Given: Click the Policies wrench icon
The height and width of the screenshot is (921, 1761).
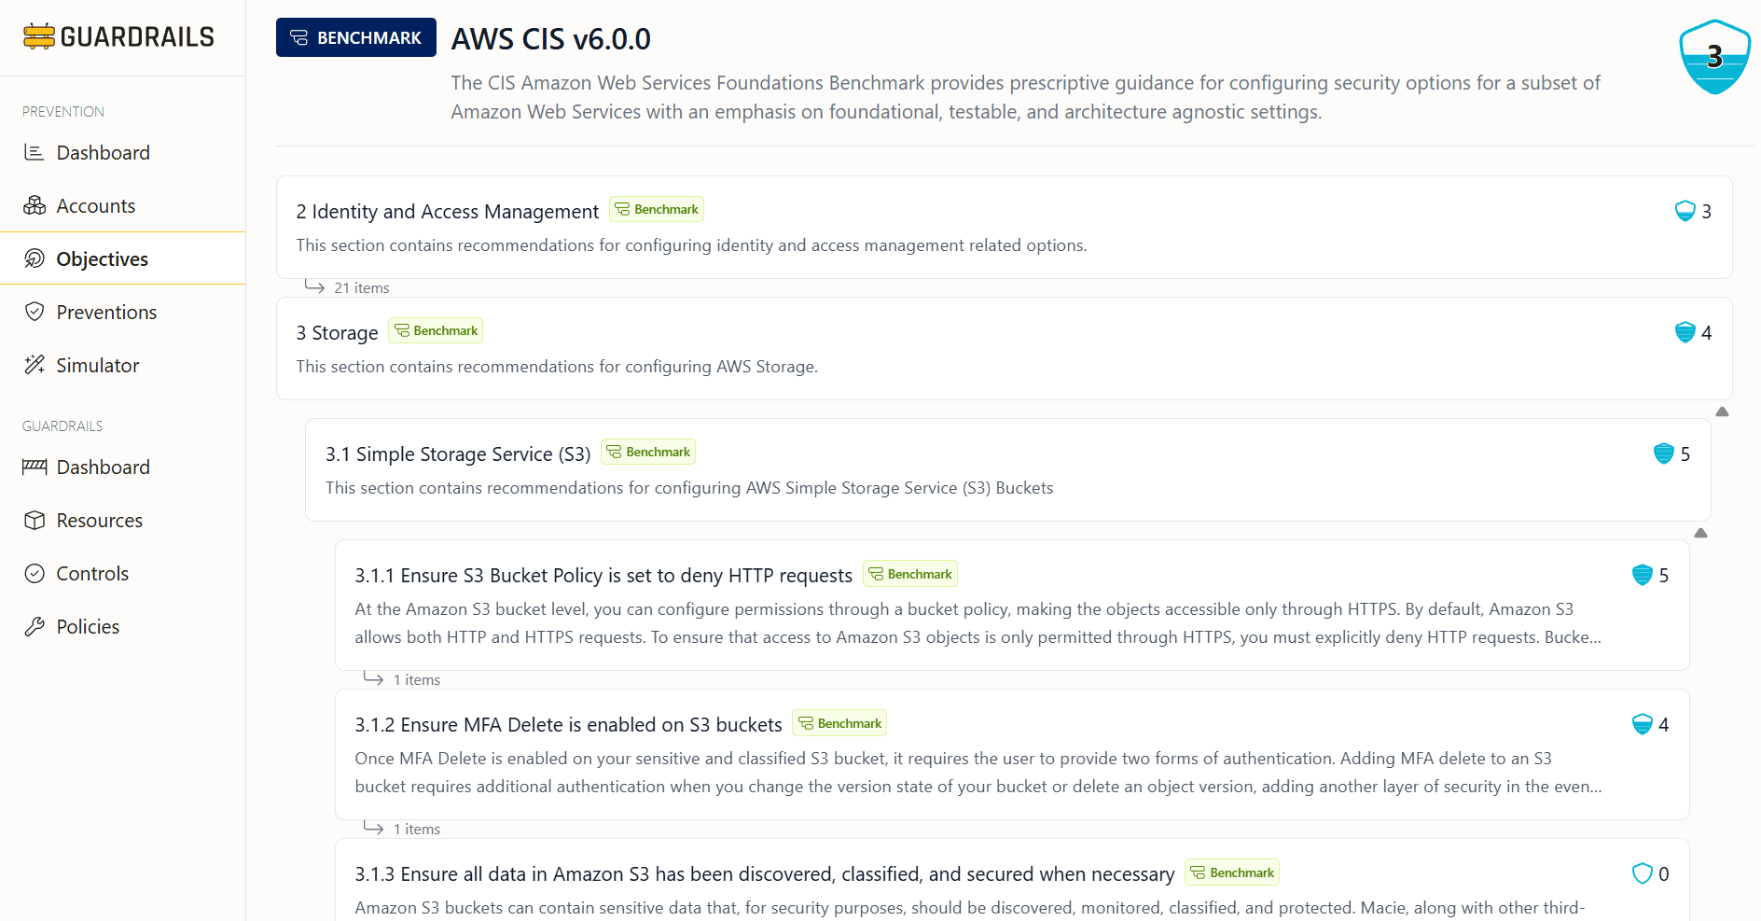Looking at the screenshot, I should [35, 626].
